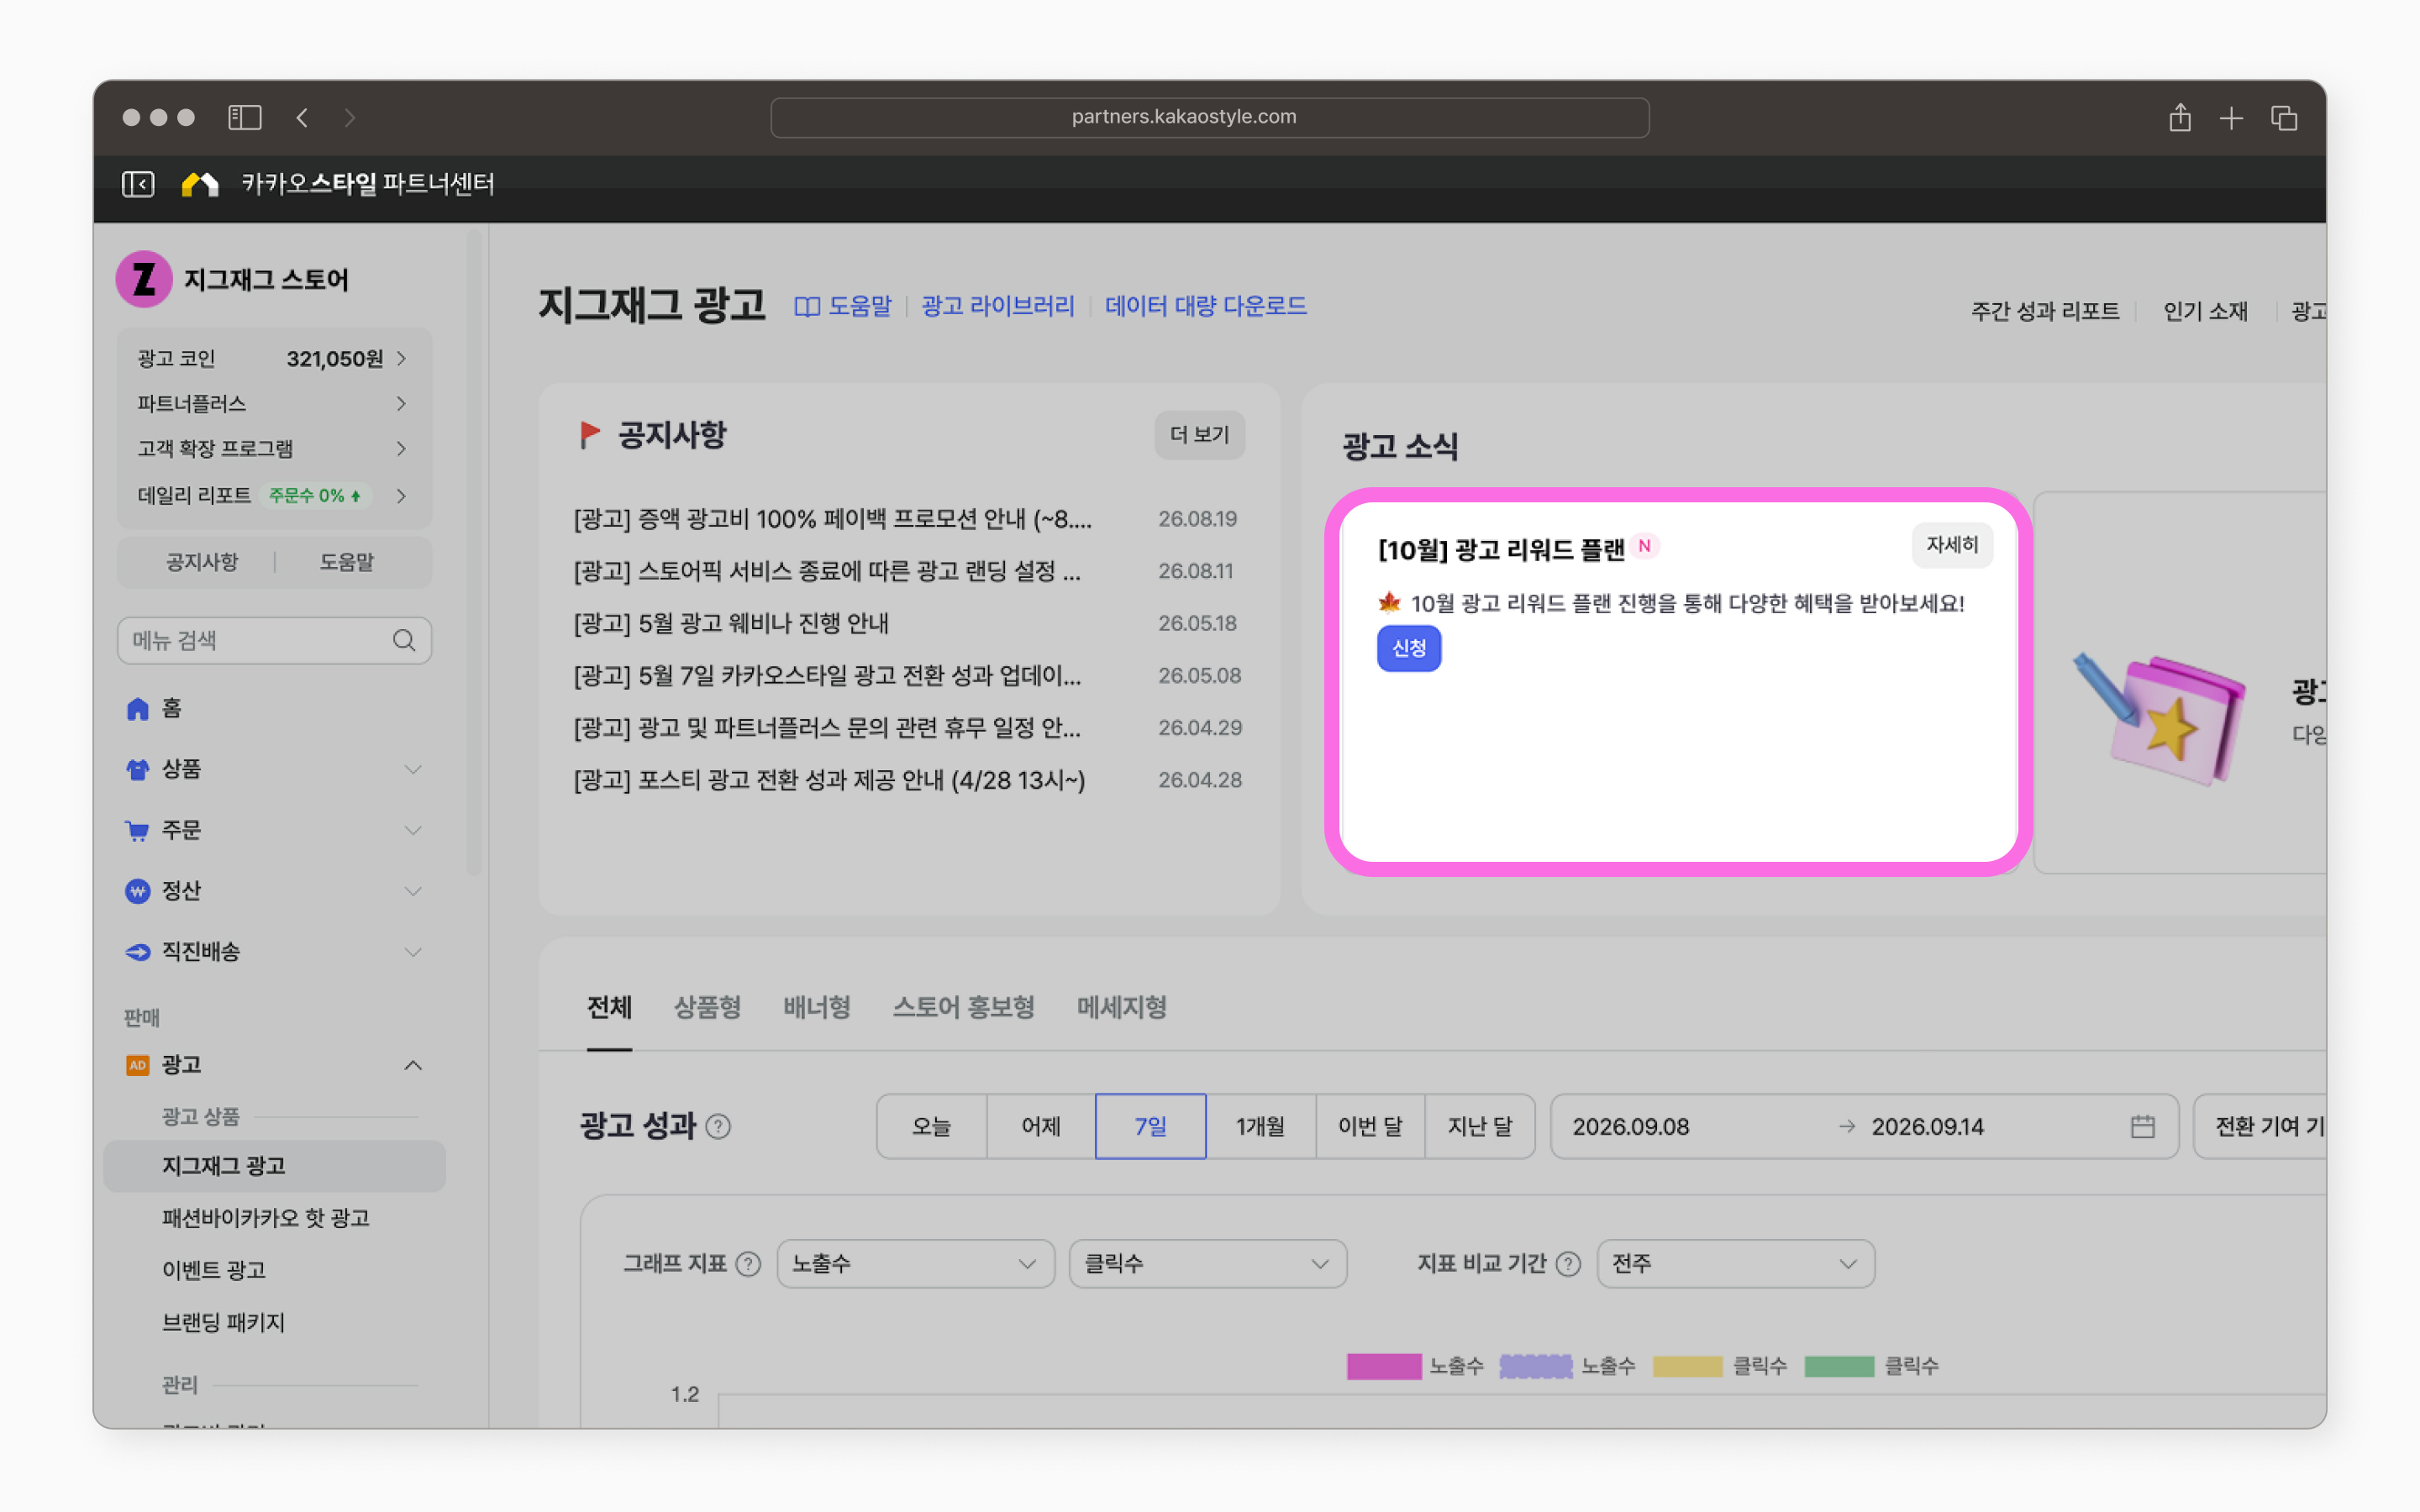This screenshot has width=2420, height=1512.
Task: Open the 전환 기여 기간 dropdown
Action: 2260,1127
